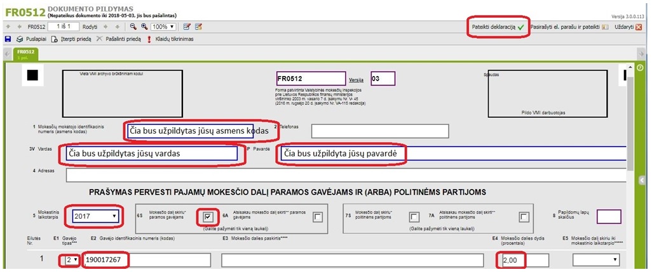This screenshot has width=652, height=272.
Task: Click the blue save diskette icon
Action: click(x=7, y=39)
